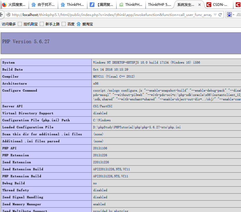
Task: Click the Firefox favicon on 火狐搜索 tab
Action: (x=5, y=5)
